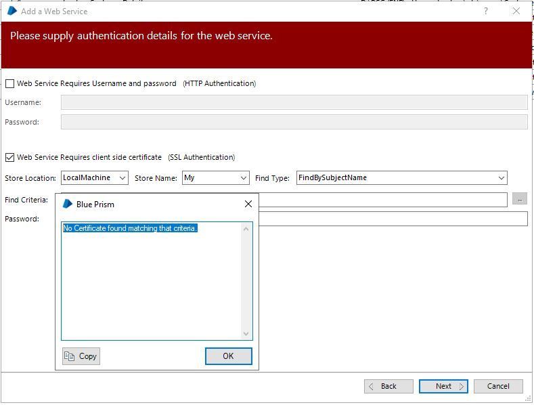Enable Web Service Requires Username and password checkbox
Image resolution: width=534 pixels, height=405 pixels.
[x=10, y=84]
